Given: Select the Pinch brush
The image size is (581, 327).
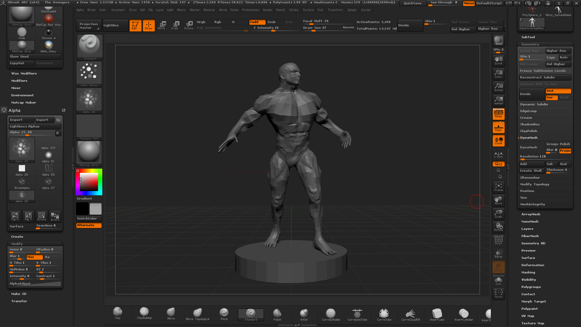Looking at the screenshot, I should tap(224, 314).
